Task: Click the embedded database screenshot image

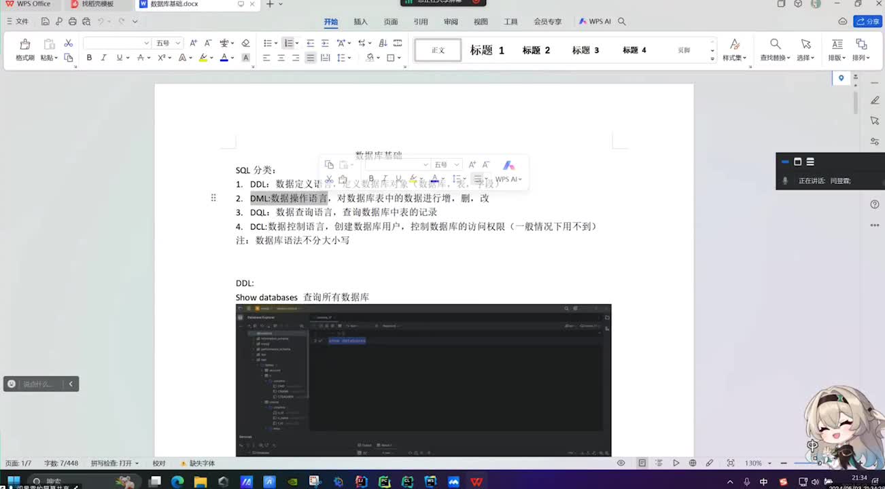Action: point(423,380)
